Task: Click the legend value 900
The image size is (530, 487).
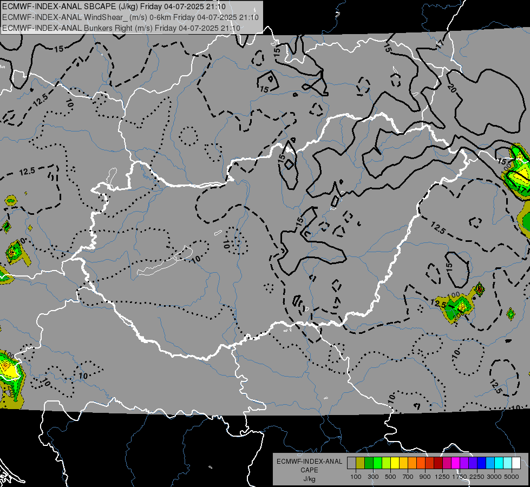Action: click(x=425, y=477)
